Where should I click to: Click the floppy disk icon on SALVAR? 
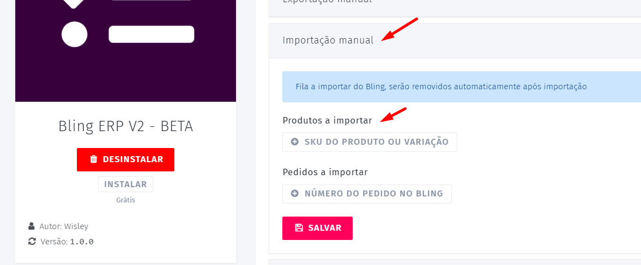(x=299, y=228)
